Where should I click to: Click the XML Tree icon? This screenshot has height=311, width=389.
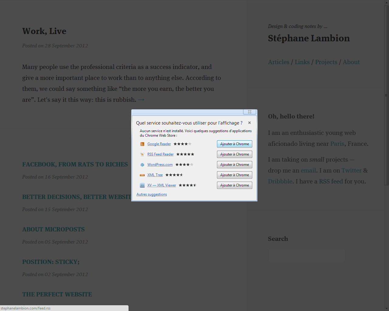point(142,175)
